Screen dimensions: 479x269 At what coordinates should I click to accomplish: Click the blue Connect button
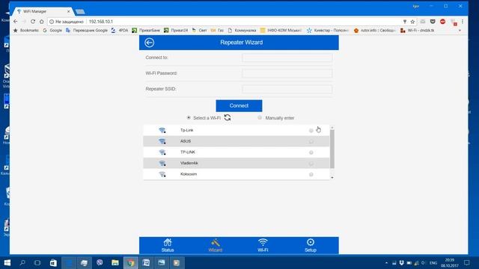239,106
